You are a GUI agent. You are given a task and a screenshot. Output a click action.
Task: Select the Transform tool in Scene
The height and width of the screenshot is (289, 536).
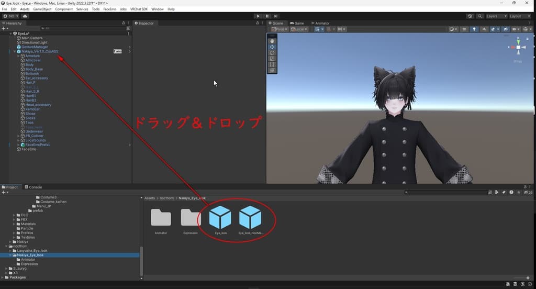click(272, 70)
